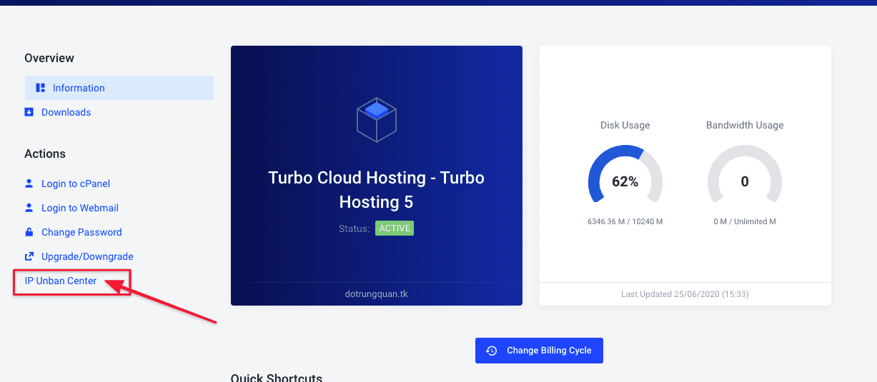Open Login to cPanel link
Screen dimensions: 877x382
click(76, 184)
